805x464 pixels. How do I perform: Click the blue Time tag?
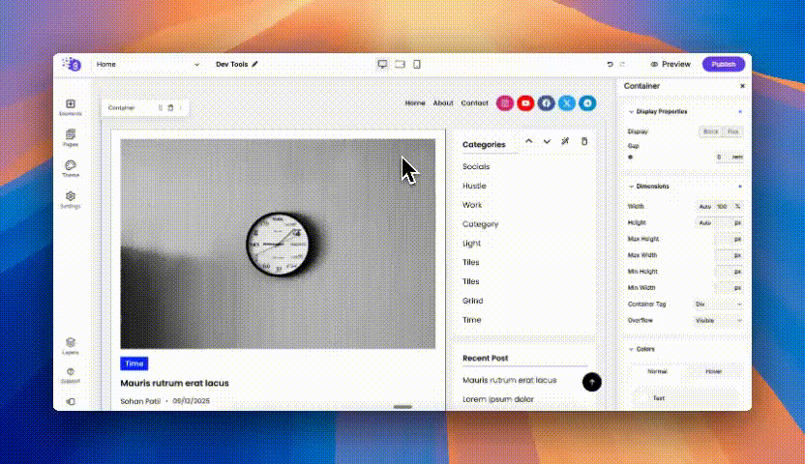tap(134, 363)
